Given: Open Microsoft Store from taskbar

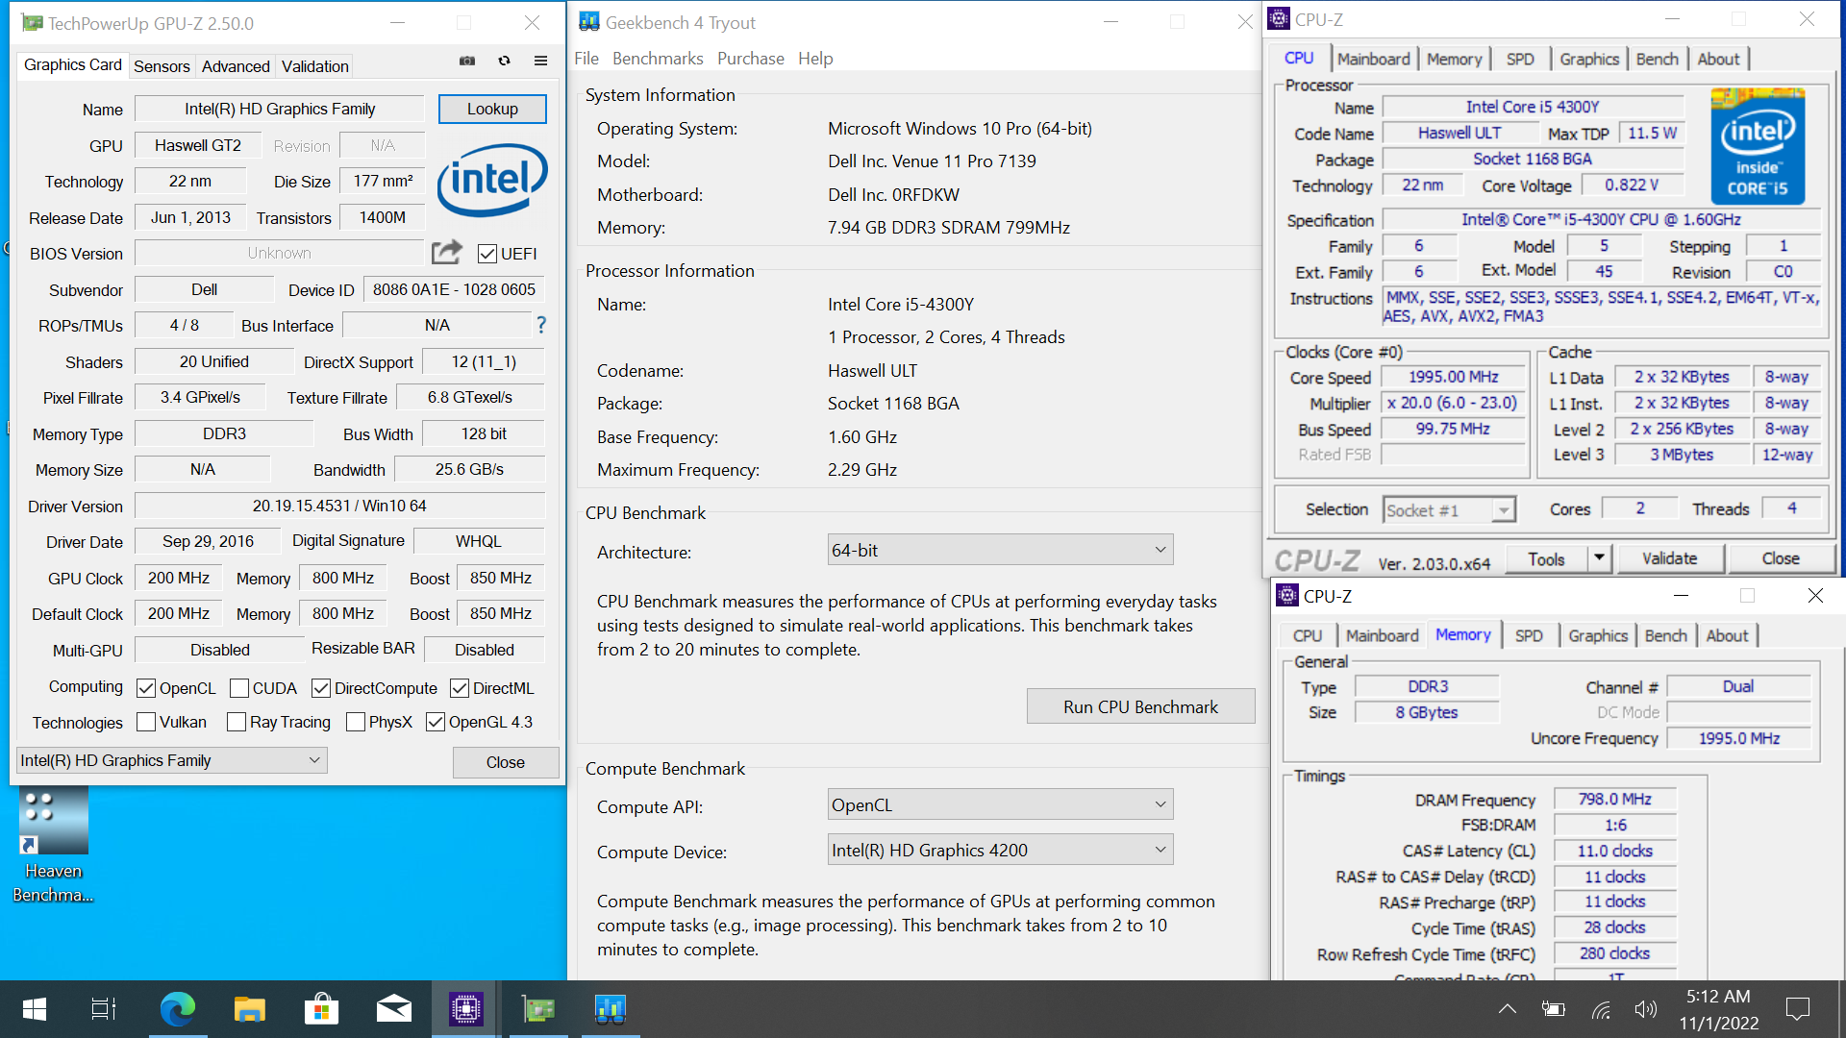Looking at the screenshot, I should [321, 1009].
